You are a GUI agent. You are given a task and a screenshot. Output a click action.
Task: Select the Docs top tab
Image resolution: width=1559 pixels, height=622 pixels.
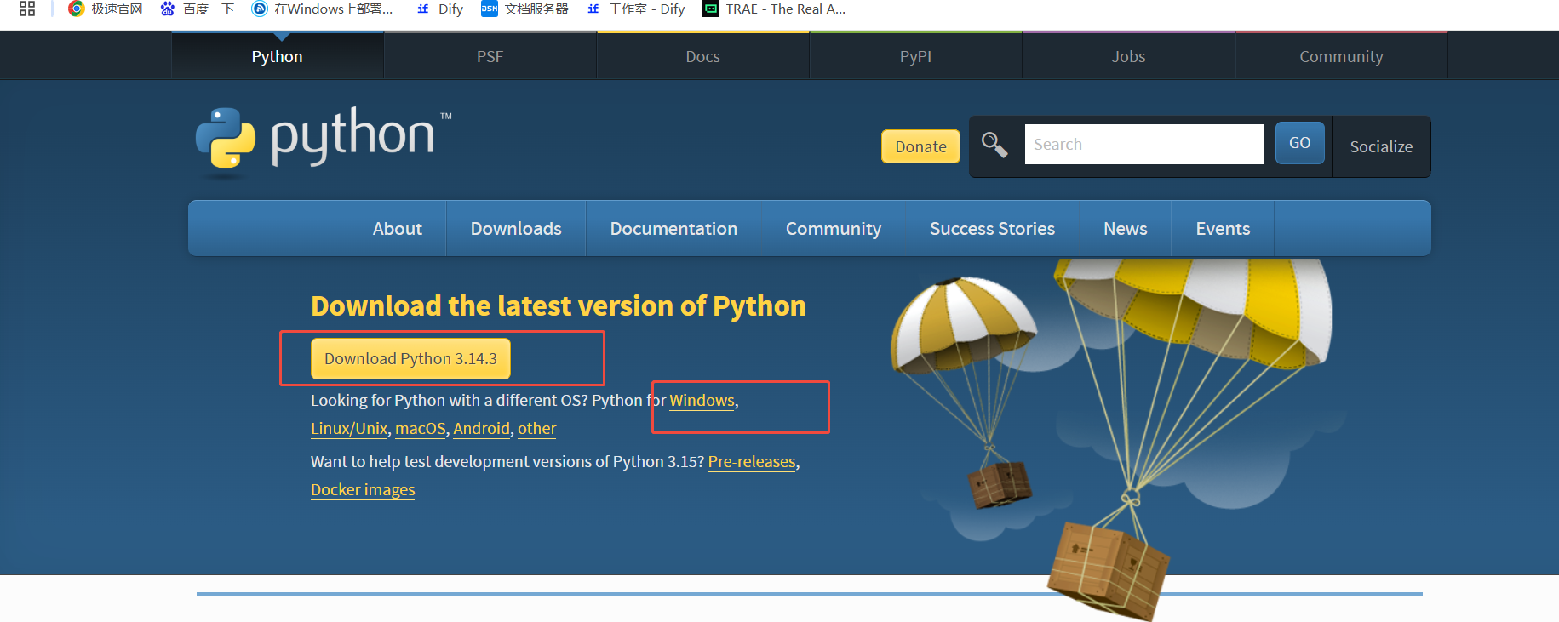[703, 56]
